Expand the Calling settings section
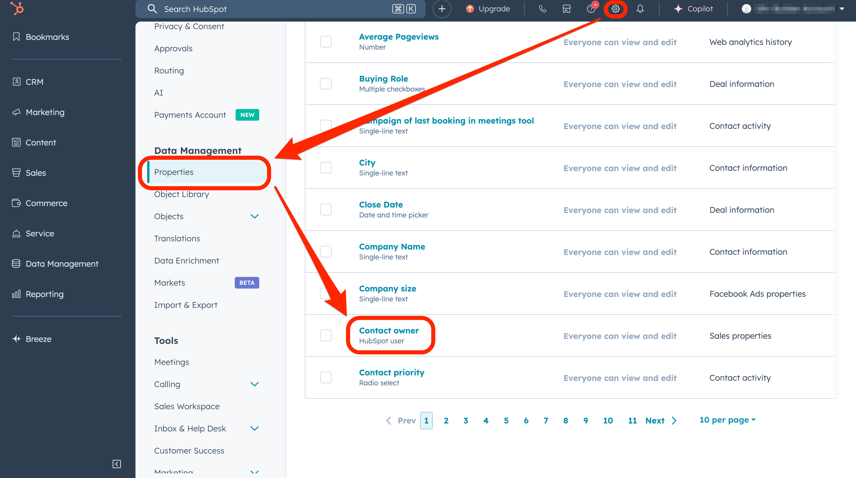Screen dimensions: 856x478 coord(254,384)
